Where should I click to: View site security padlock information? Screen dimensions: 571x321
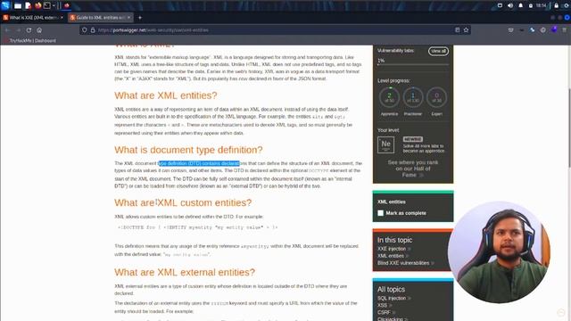tap(93, 30)
